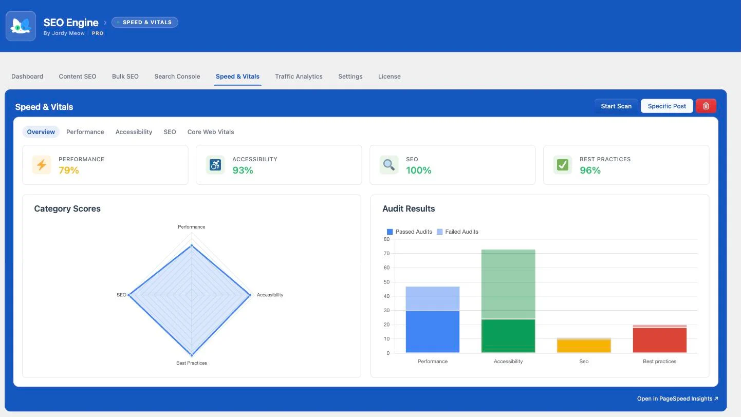The width and height of the screenshot is (741, 417).
Task: Click the PRO badge next to author
Action: pyautogui.click(x=98, y=33)
